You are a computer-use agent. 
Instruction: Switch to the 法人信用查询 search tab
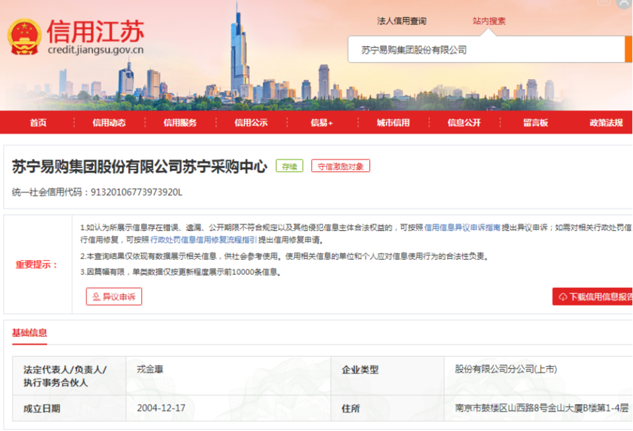coord(402,21)
